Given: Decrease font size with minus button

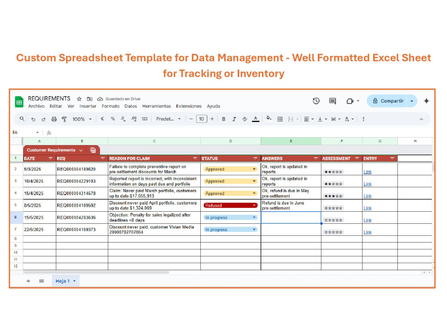Looking at the screenshot, I should point(191,119).
